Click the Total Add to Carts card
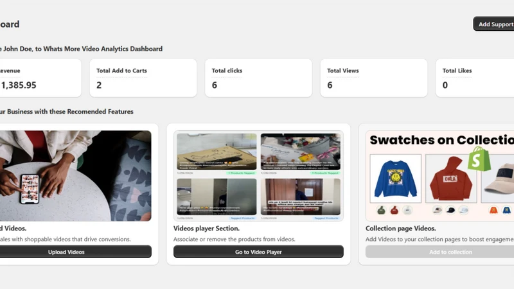This screenshot has height=289, width=514. (x=143, y=78)
